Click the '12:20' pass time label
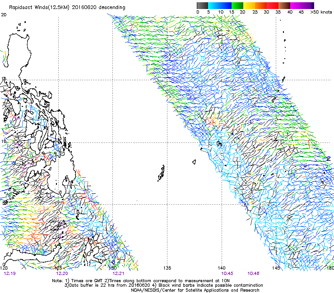 tap(62, 274)
